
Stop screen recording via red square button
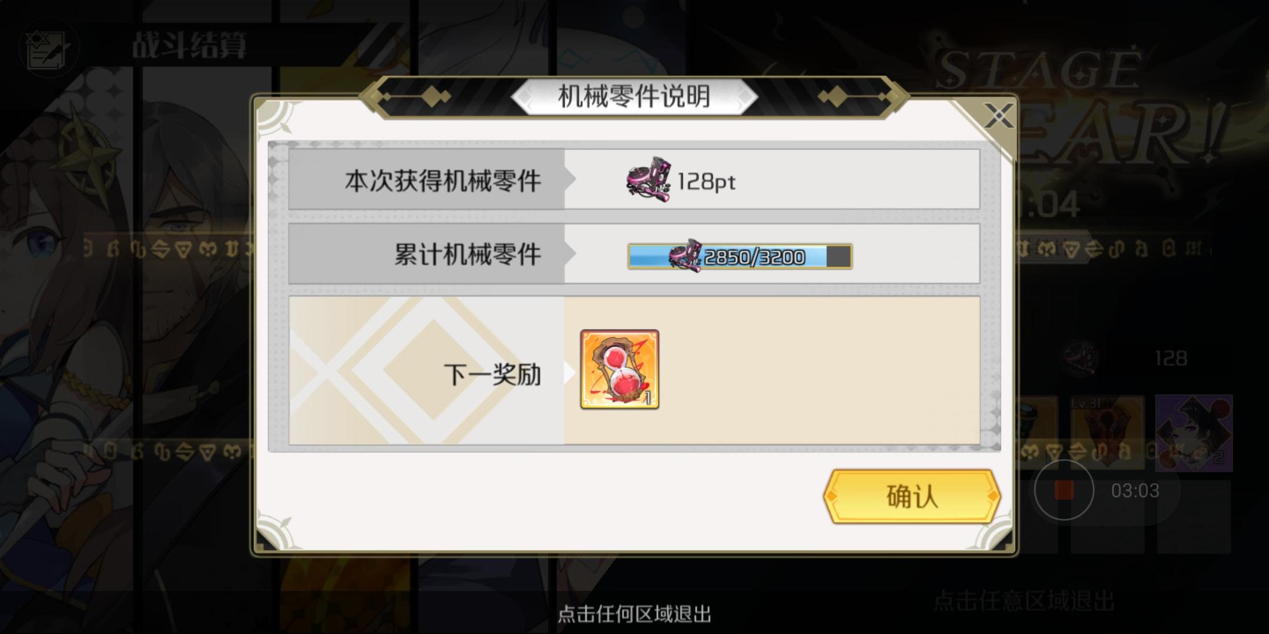tap(1064, 490)
